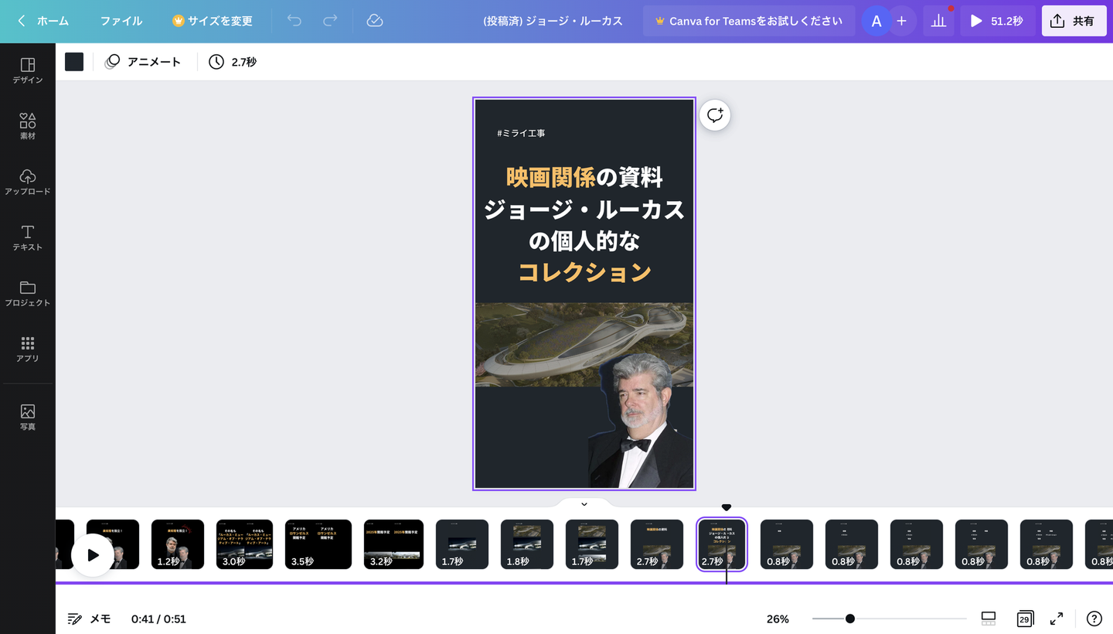Click the dark background color swatch
The height and width of the screenshot is (634, 1113).
(x=74, y=62)
